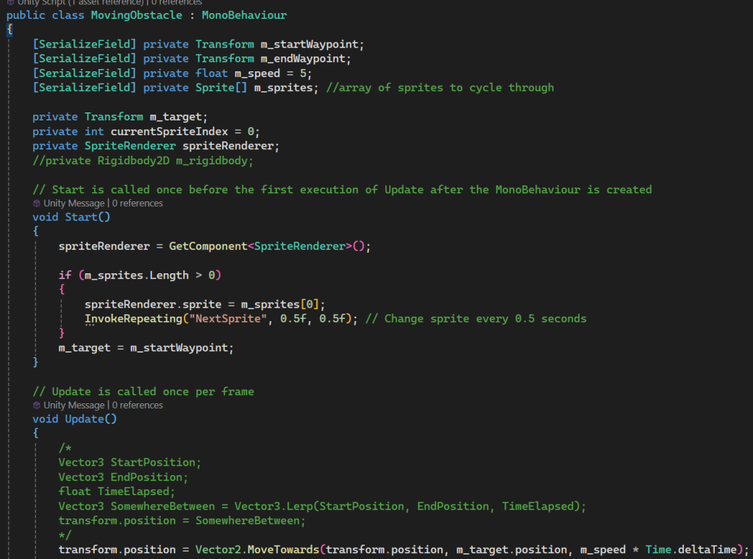This screenshot has width=753, height=559.
Task: Click GetComponent in the Start method
Action: [x=208, y=247]
